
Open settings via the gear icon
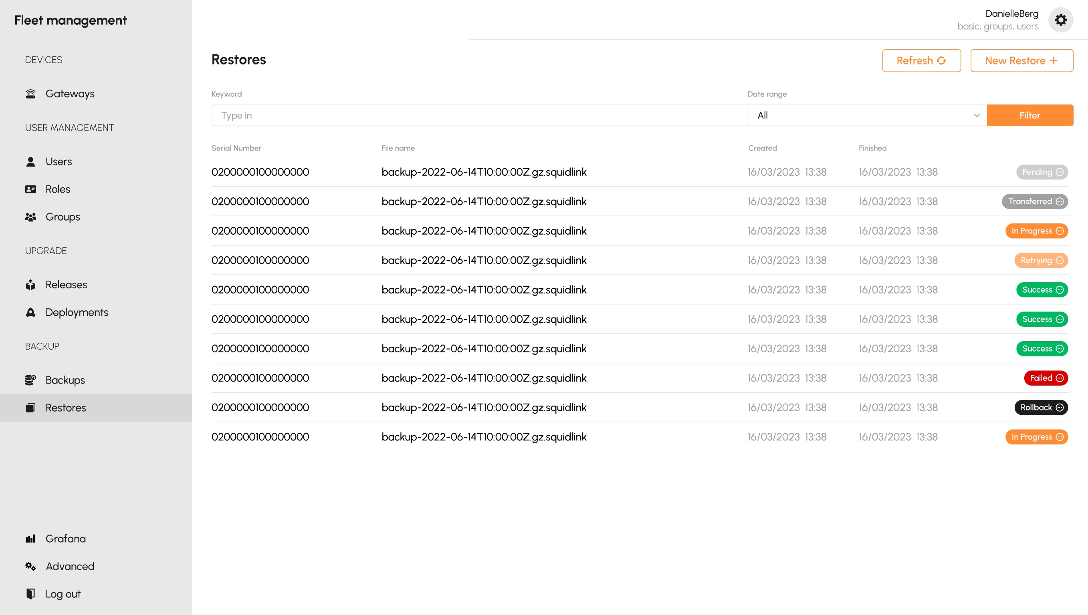[x=1060, y=20]
